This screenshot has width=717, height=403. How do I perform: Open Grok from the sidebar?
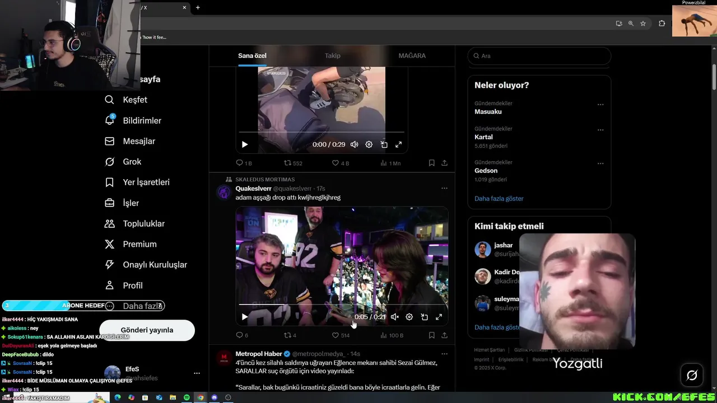(x=123, y=162)
